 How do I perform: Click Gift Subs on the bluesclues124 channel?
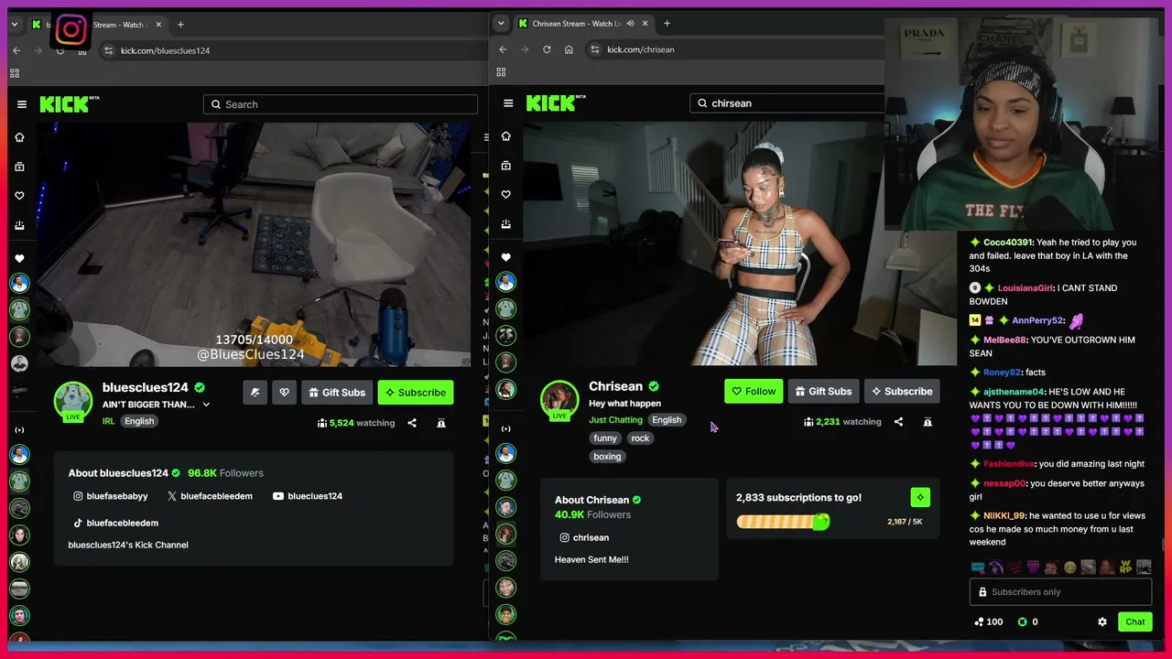point(336,393)
